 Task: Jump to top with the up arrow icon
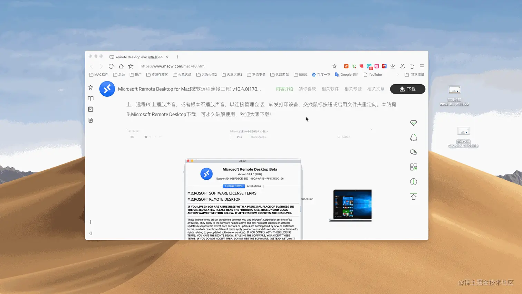click(x=414, y=197)
